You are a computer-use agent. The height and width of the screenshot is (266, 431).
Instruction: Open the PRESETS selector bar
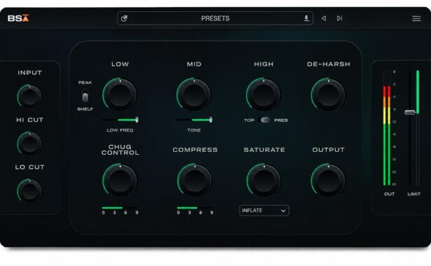pos(215,18)
